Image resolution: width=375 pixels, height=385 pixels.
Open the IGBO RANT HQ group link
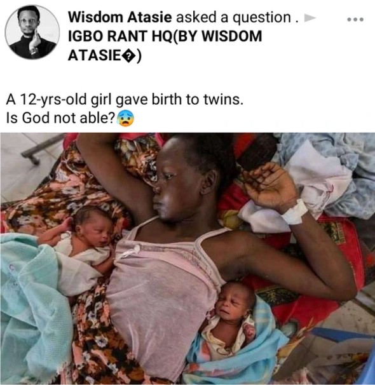165,46
